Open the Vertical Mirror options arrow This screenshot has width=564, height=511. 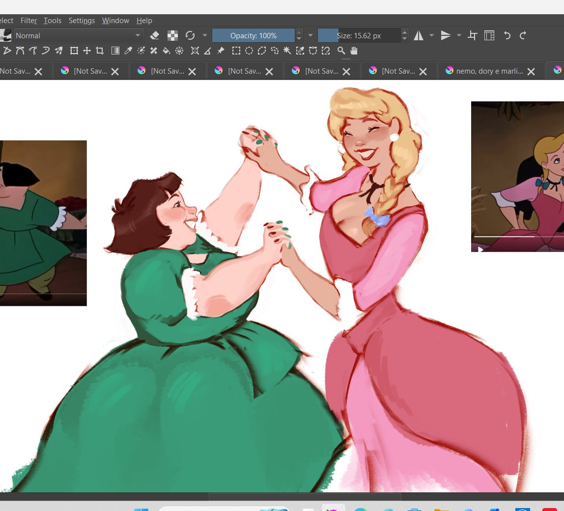(459, 35)
